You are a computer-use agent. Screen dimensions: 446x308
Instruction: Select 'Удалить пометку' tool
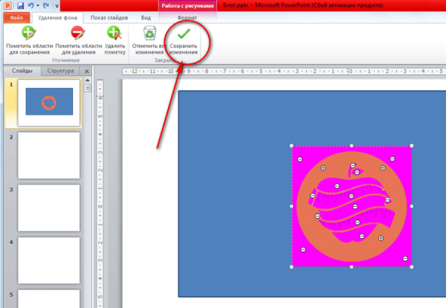[x=114, y=33]
